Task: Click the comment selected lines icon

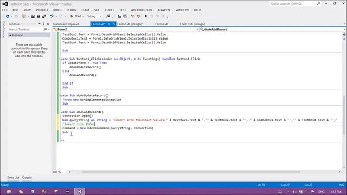Action: tap(132, 16)
